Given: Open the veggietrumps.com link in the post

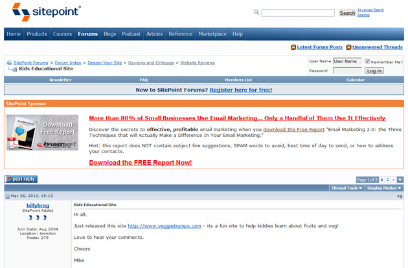Looking at the screenshot, I should [164, 226].
